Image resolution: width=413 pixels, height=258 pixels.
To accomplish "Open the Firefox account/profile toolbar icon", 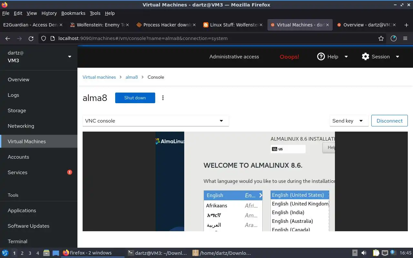I will [x=393, y=38].
